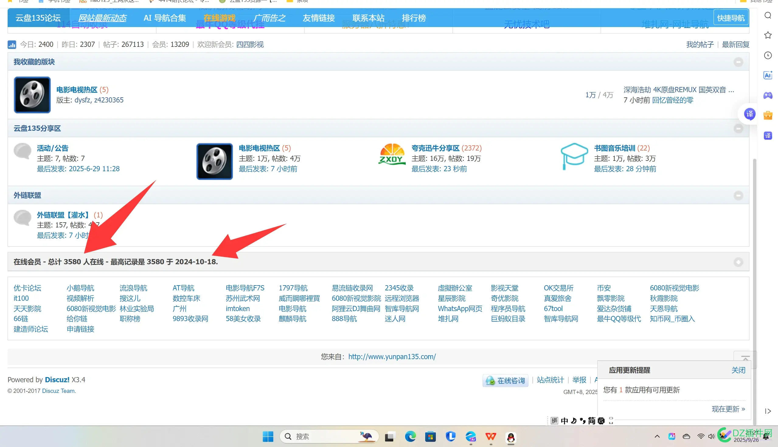Image resolution: width=778 pixels, height=447 pixels.
Task: Click the favorites star icon in sidebar
Action: 768,35
